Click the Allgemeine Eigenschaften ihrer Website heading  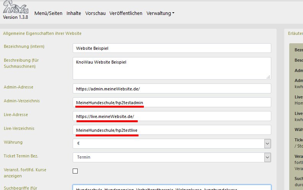coord(42,33)
